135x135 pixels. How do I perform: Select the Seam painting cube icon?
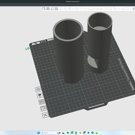[x=106, y=9]
